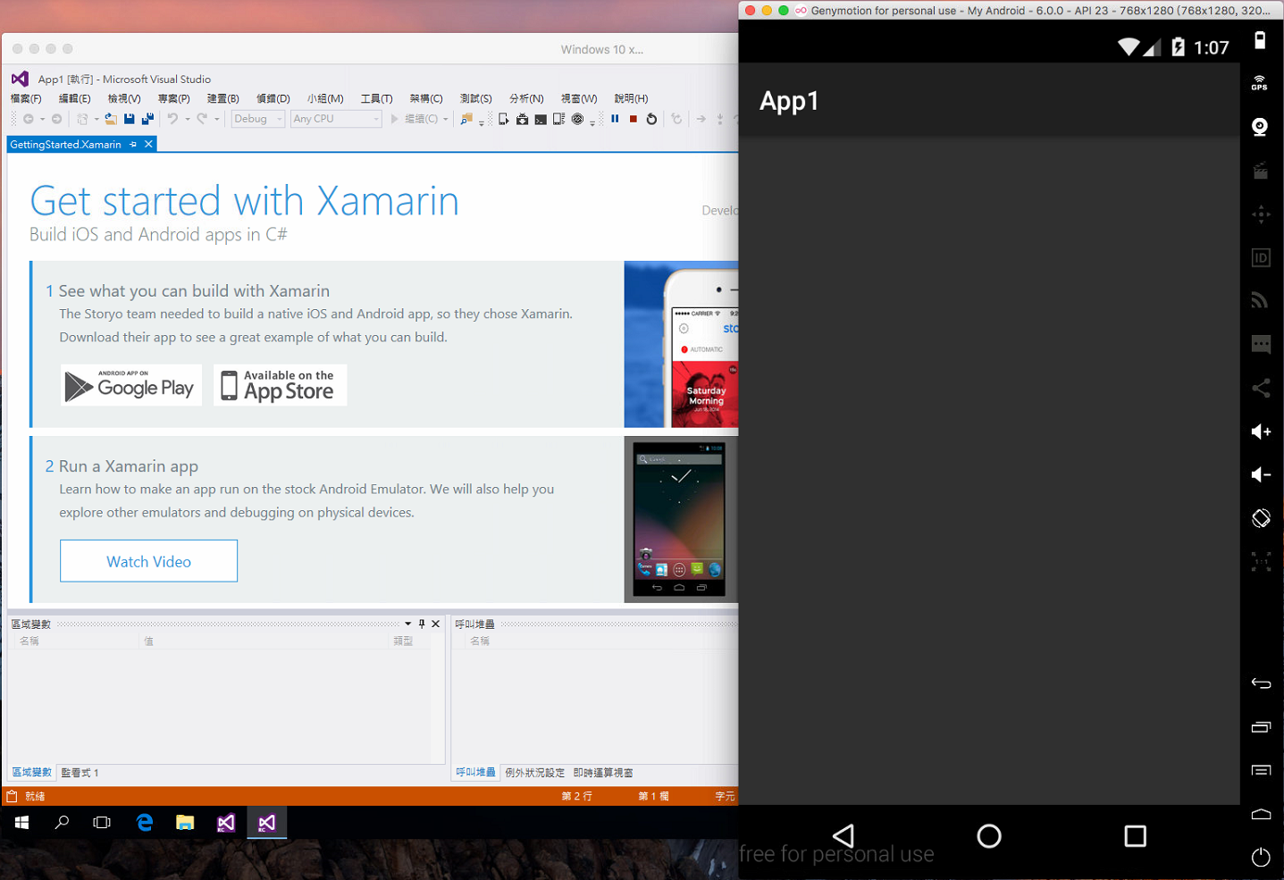Open Genymotion screen capture clapperboard widget
This screenshot has width=1284, height=880.
pos(1260,171)
